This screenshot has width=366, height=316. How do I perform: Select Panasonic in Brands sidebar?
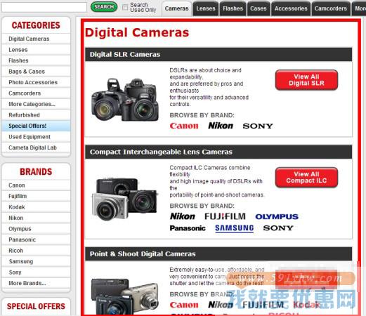36,239
